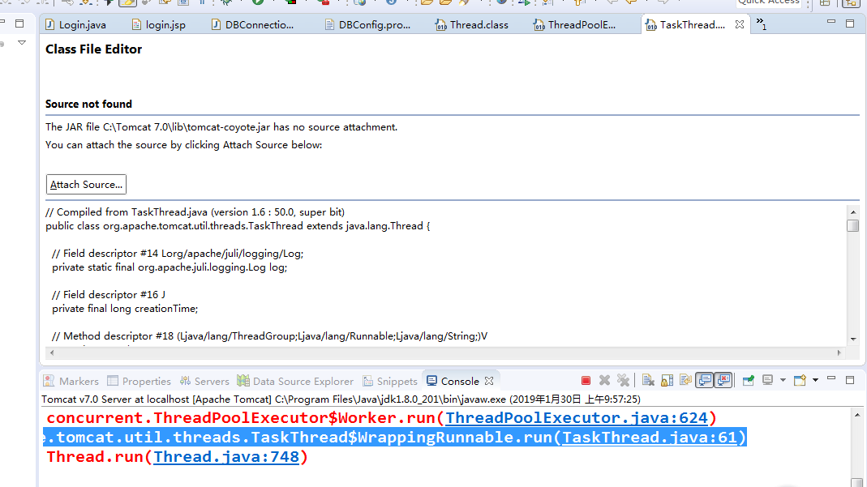This screenshot has height=487, width=867.
Task: Click the 'Source not found' heading
Action: (x=88, y=104)
